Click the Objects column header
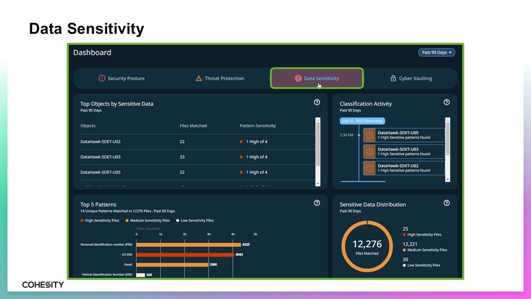Screen dimensions: 531x299 (x=88, y=126)
